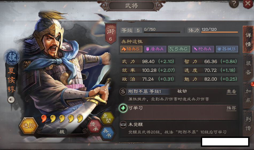Image resolution: width=254 pixels, height=150 pixels.
Task: Click the 查看 link for 刚烈不屈
Action: (x=231, y=92)
